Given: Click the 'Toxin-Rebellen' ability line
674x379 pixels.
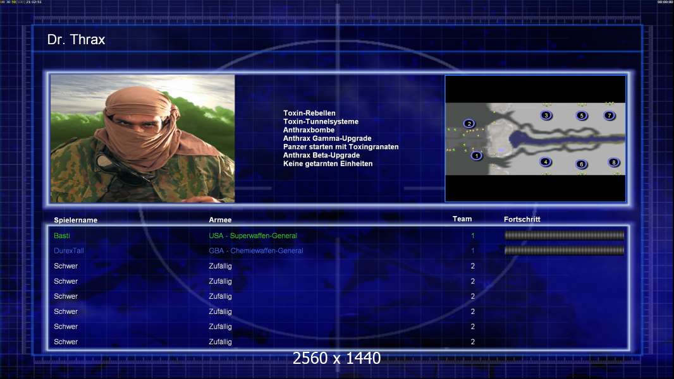Looking at the screenshot, I should click(309, 113).
